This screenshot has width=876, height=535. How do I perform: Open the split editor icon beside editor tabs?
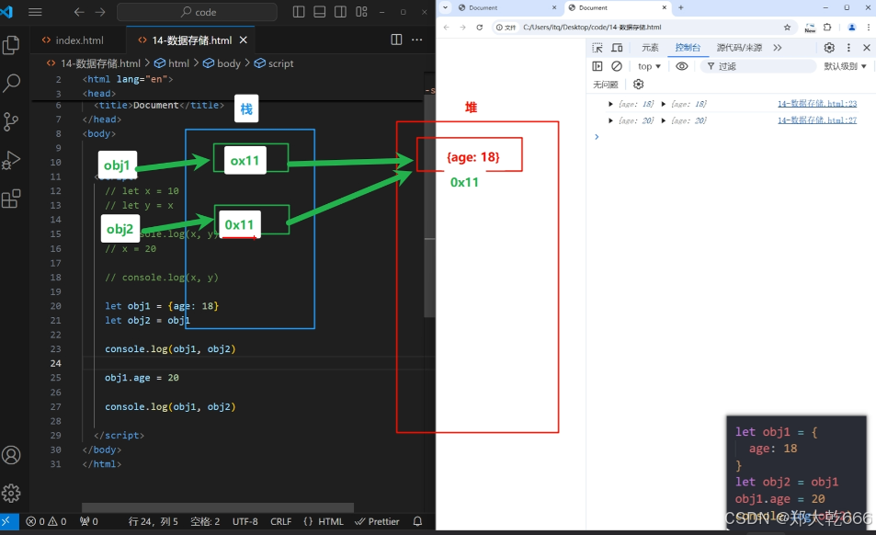(x=395, y=40)
